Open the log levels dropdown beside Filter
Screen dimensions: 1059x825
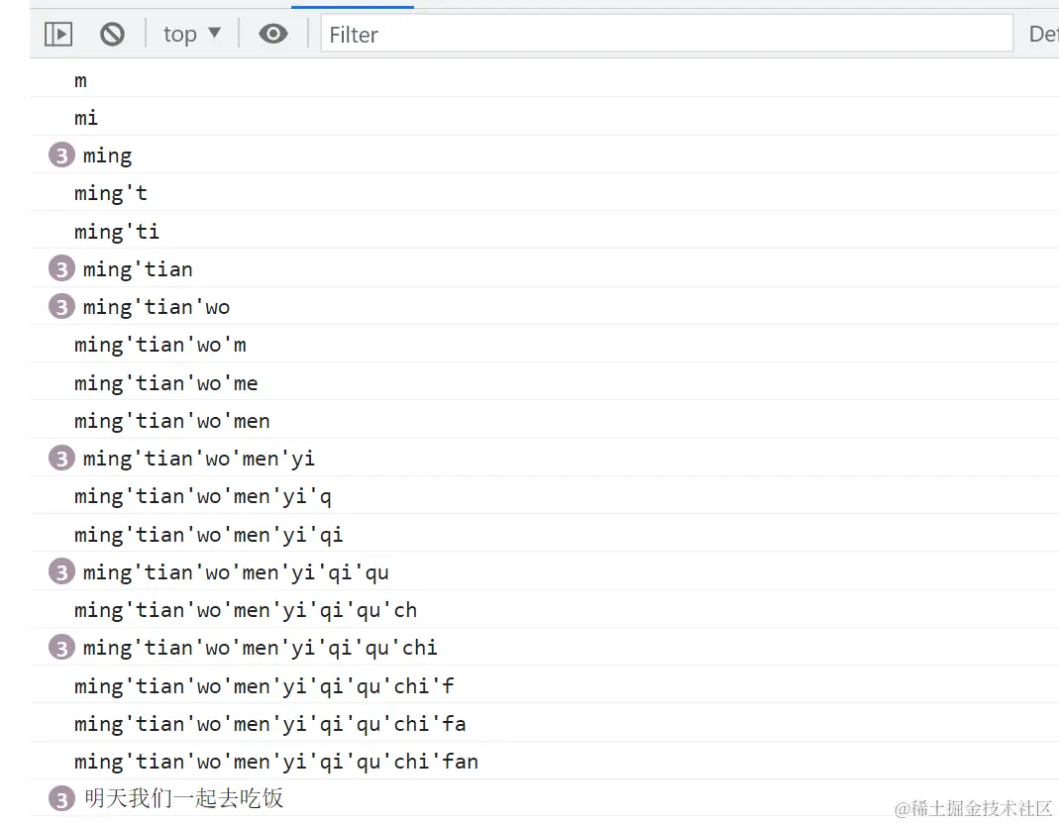(x=1043, y=34)
